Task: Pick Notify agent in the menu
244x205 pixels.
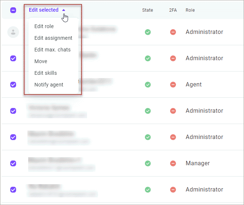Action: coord(49,85)
